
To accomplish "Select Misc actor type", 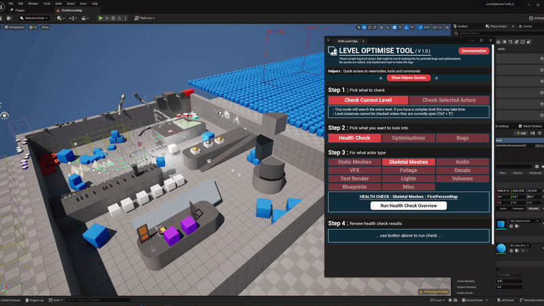I will coord(409,187).
